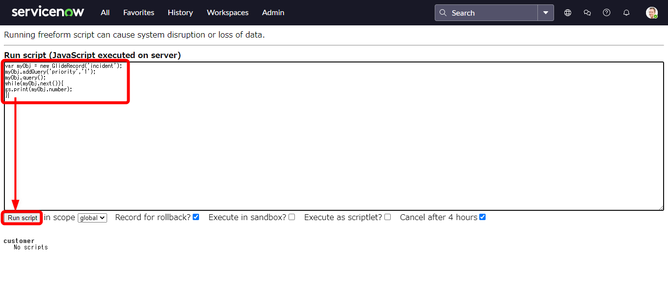Click the ServiceNow logo
The image size is (668, 305).
[47, 11]
